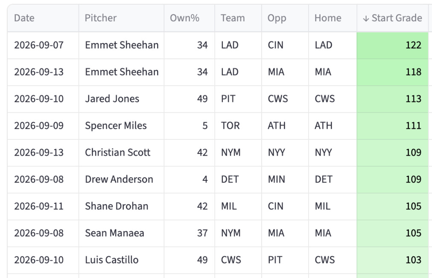This screenshot has height=278, width=432.
Task: Click the Jared Jones pitcher cell
Action: [121, 99]
